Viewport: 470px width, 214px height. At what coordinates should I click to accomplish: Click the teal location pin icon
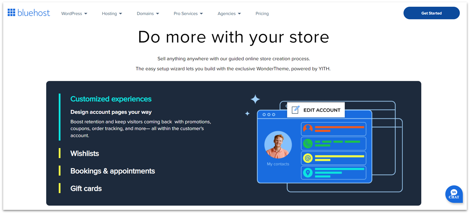(308, 172)
